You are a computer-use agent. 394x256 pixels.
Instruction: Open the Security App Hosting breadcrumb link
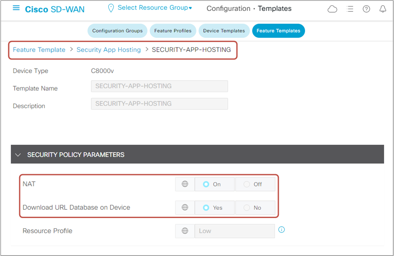(109, 50)
